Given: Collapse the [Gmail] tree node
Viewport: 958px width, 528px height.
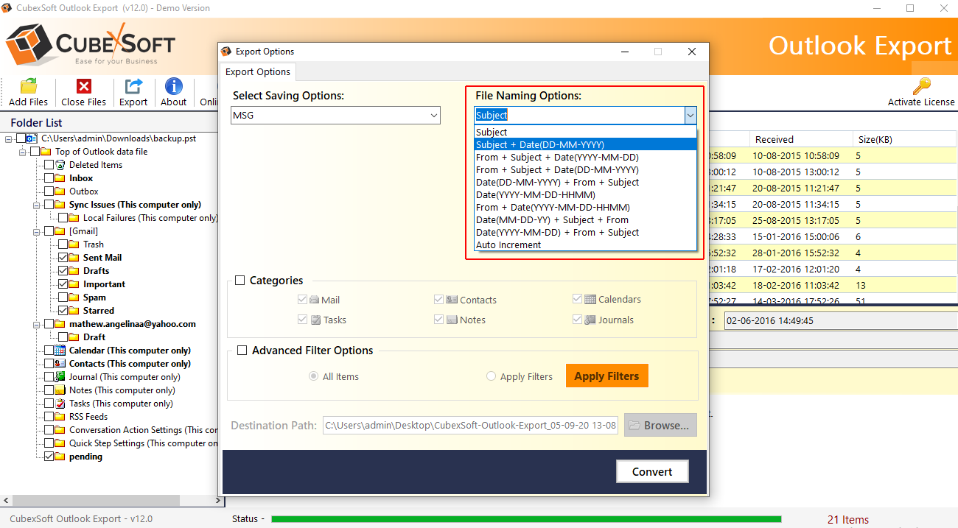Looking at the screenshot, I should pos(37,231).
